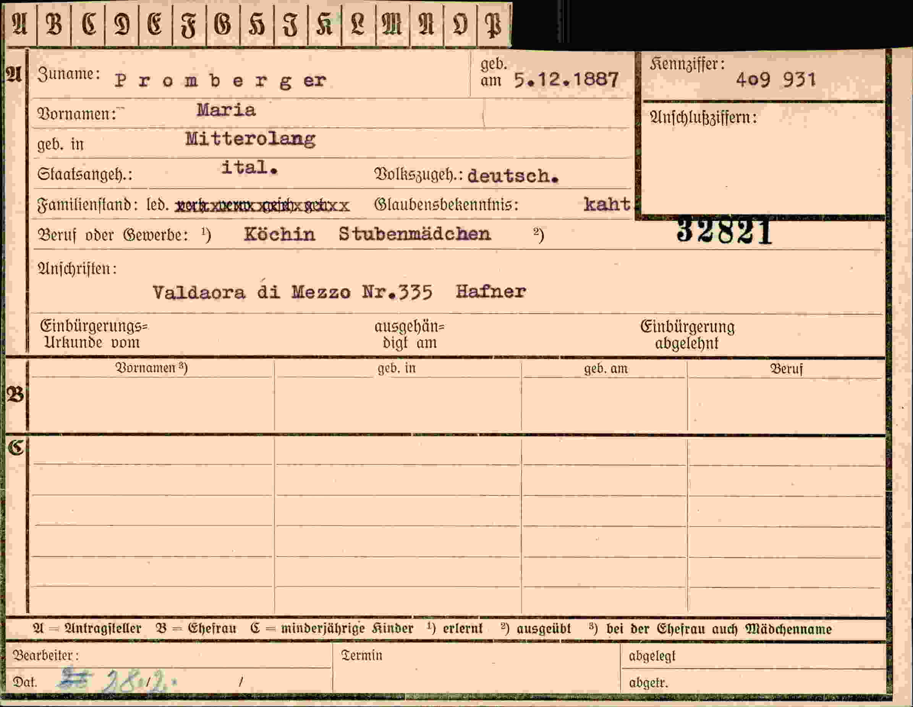The height and width of the screenshot is (707, 913).
Task: Select the Fraktur letter D index tab
Action: pos(121,24)
